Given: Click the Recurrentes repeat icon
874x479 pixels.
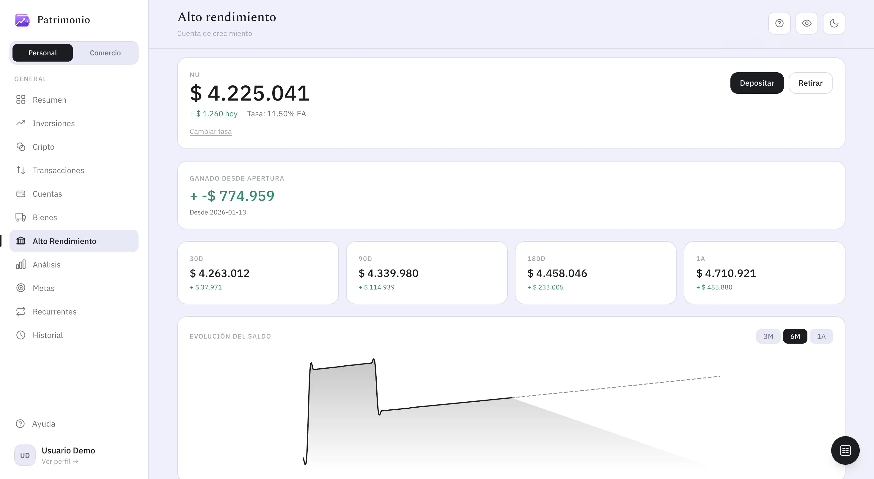Looking at the screenshot, I should click(x=21, y=311).
